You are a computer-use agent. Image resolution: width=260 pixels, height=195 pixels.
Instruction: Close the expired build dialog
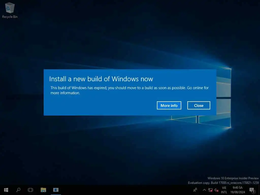click(x=199, y=105)
